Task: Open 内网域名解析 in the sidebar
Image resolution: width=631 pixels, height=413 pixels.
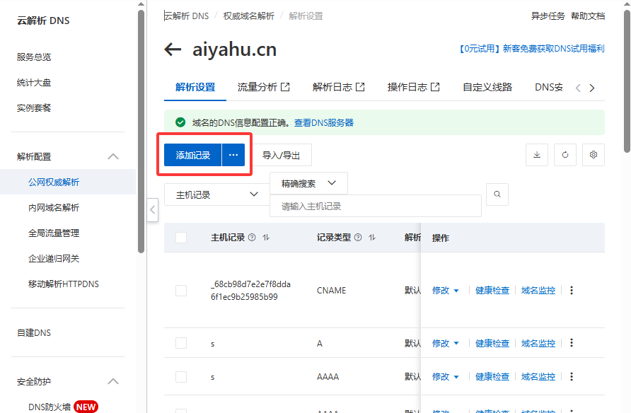Action: 54,207
